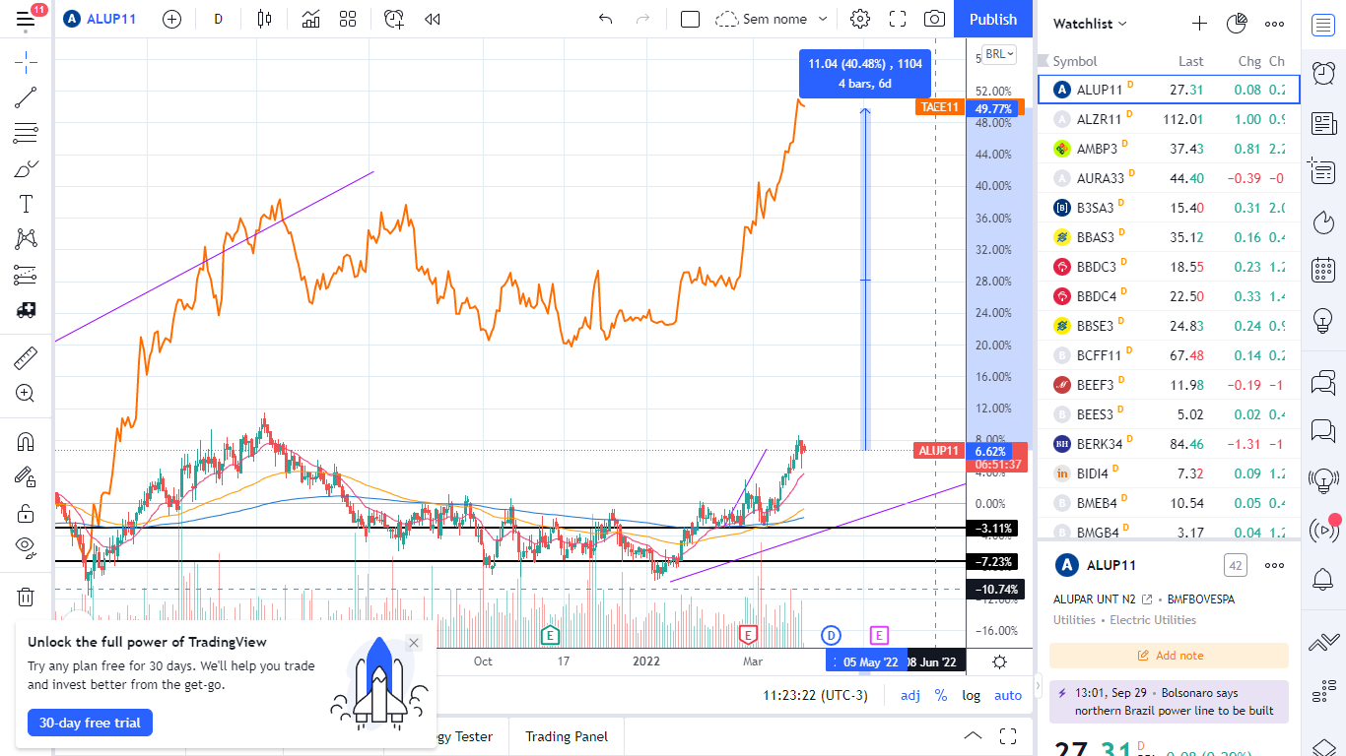Image resolution: width=1346 pixels, height=756 pixels.
Task: Select BBAS3 in the watchlist
Action: coord(1169,237)
